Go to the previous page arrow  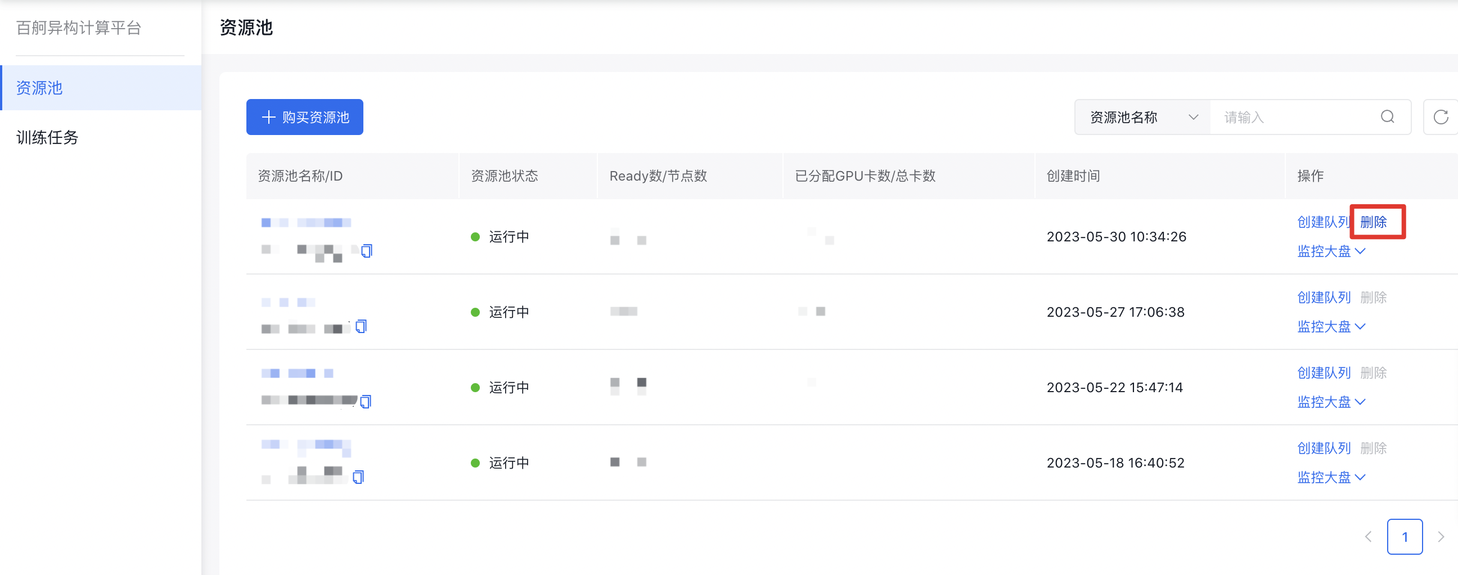1368,537
